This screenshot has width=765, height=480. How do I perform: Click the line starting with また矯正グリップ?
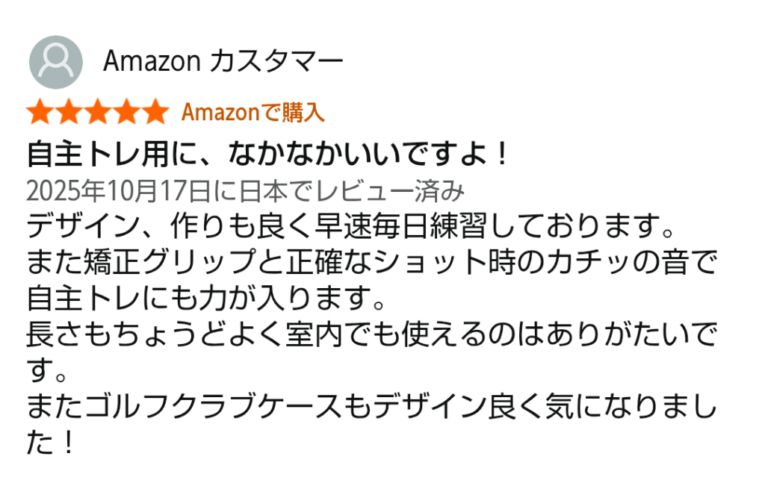pos(371,263)
